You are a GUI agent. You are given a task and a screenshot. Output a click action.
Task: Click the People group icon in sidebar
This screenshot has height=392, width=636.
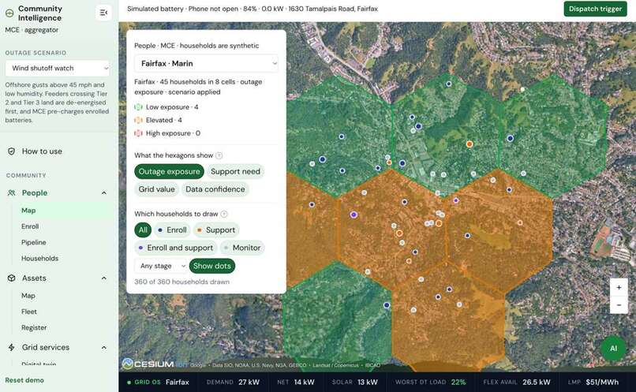coord(11,193)
